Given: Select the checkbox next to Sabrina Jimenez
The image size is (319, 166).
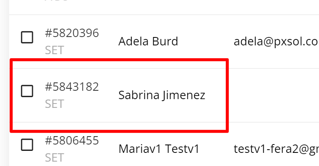Looking at the screenshot, I should [x=27, y=91].
